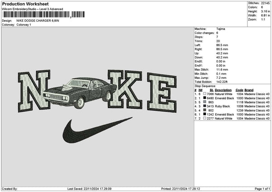Click the St. column header
The height and width of the screenshot is (192, 272).
coord(211,90)
